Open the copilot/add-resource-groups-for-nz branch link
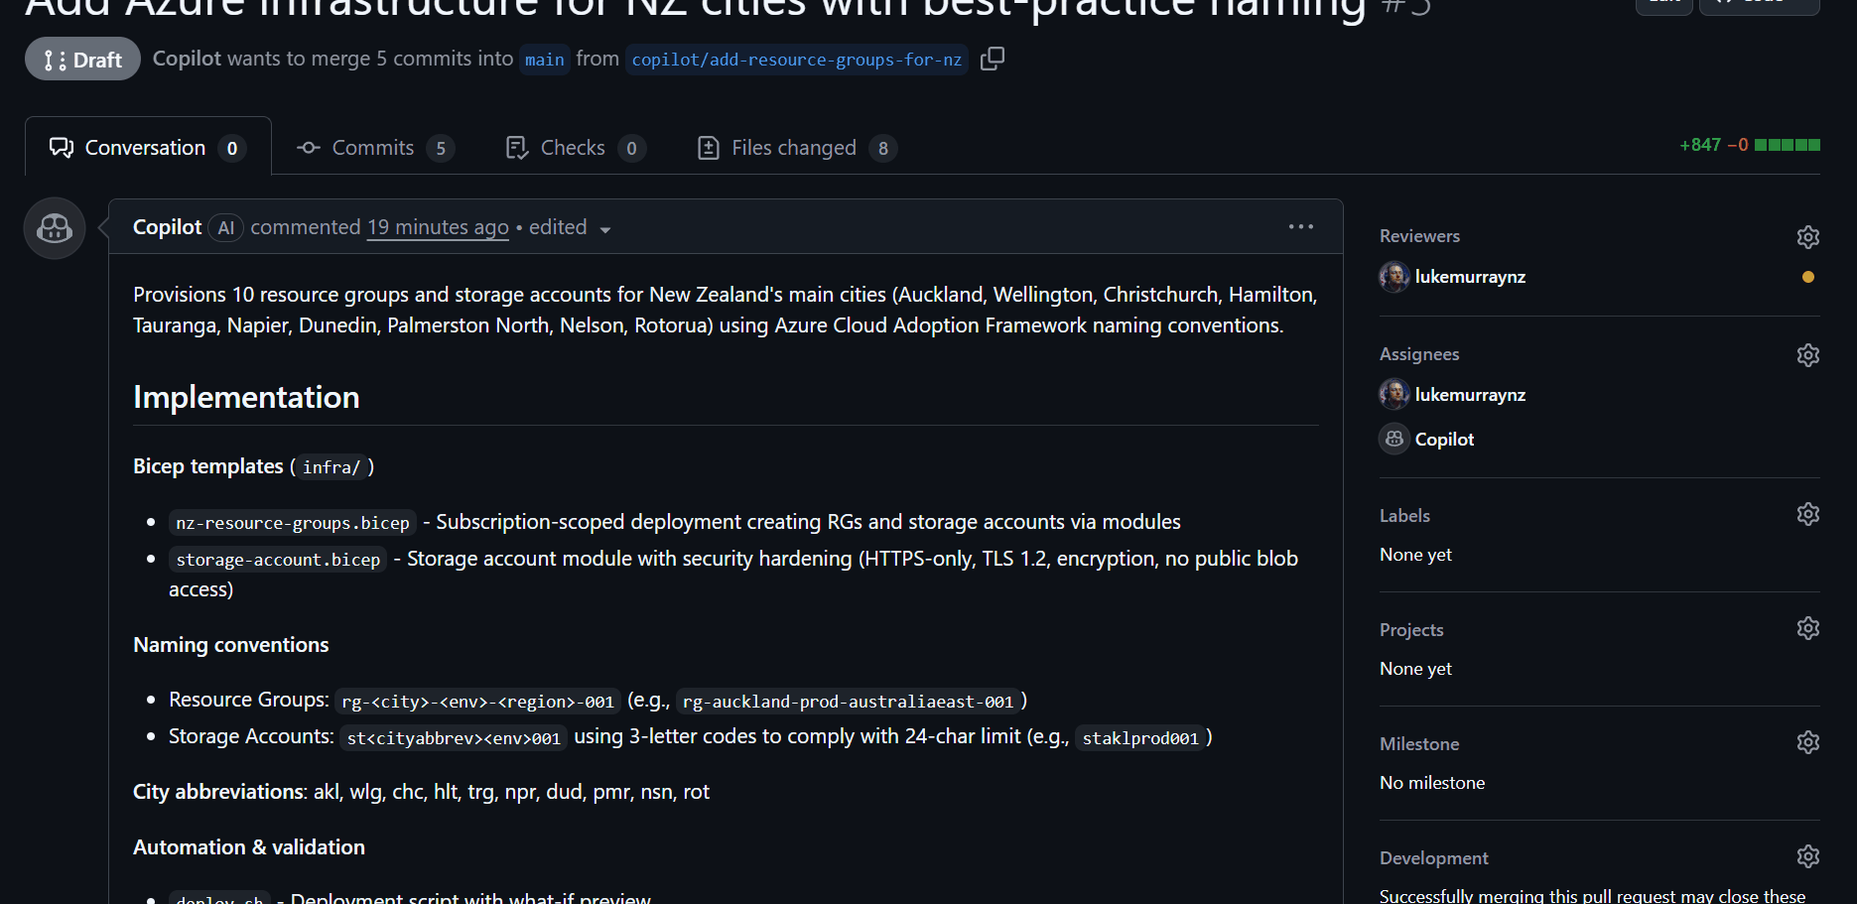The width and height of the screenshot is (1857, 904). point(796,60)
